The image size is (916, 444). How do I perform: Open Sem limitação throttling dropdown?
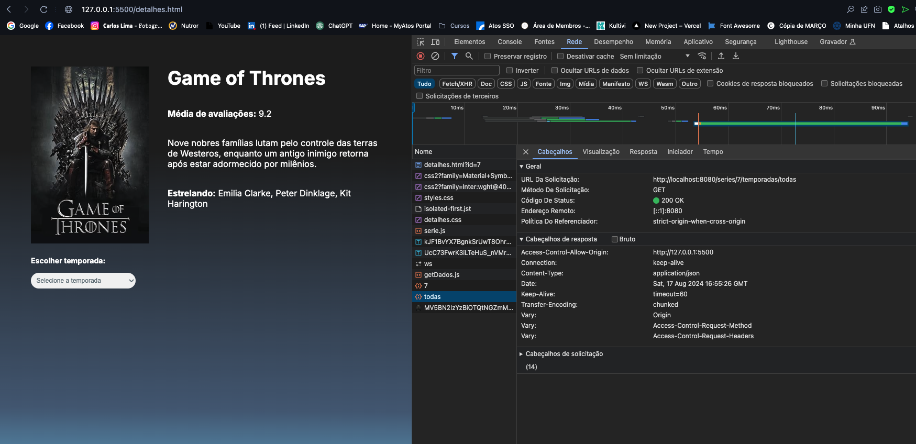[x=655, y=56]
